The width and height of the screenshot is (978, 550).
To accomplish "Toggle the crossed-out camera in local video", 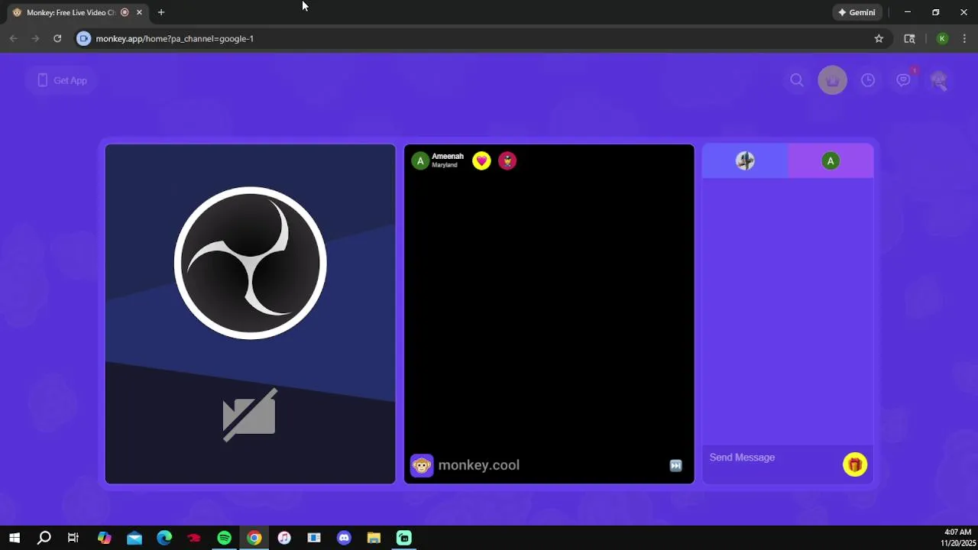I will [x=250, y=415].
